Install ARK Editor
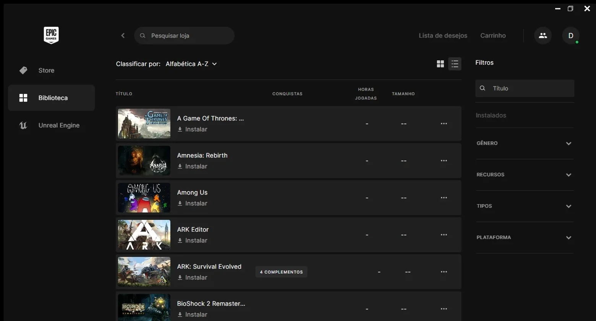 tap(193, 240)
